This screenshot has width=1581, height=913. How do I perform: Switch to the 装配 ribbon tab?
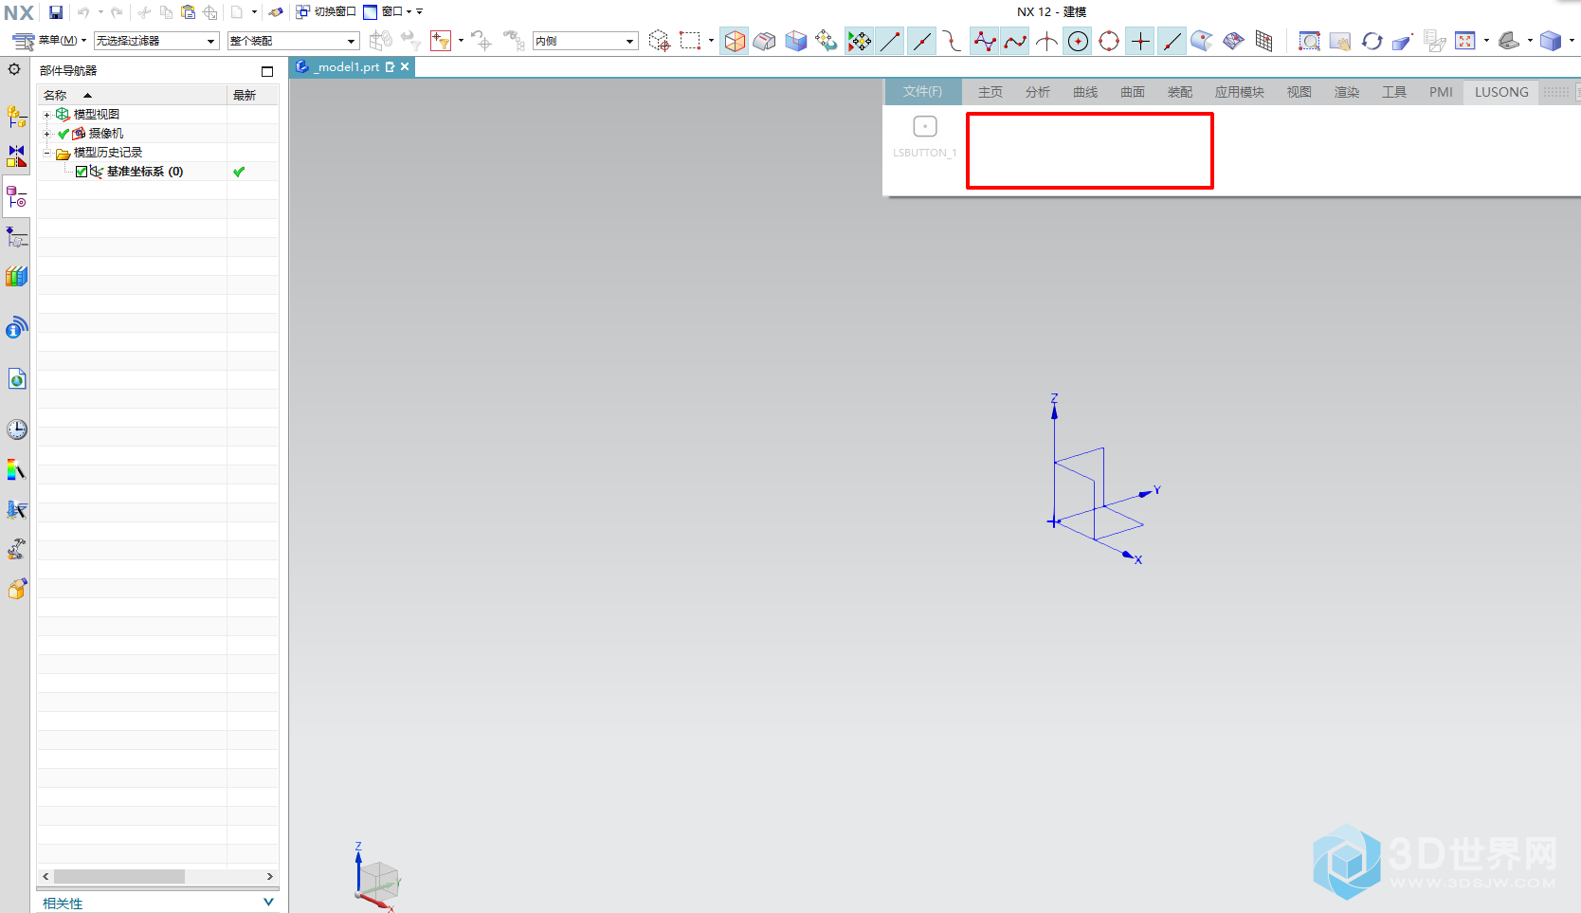click(1180, 92)
